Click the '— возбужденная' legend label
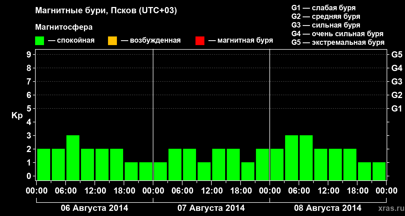 click(x=151, y=41)
